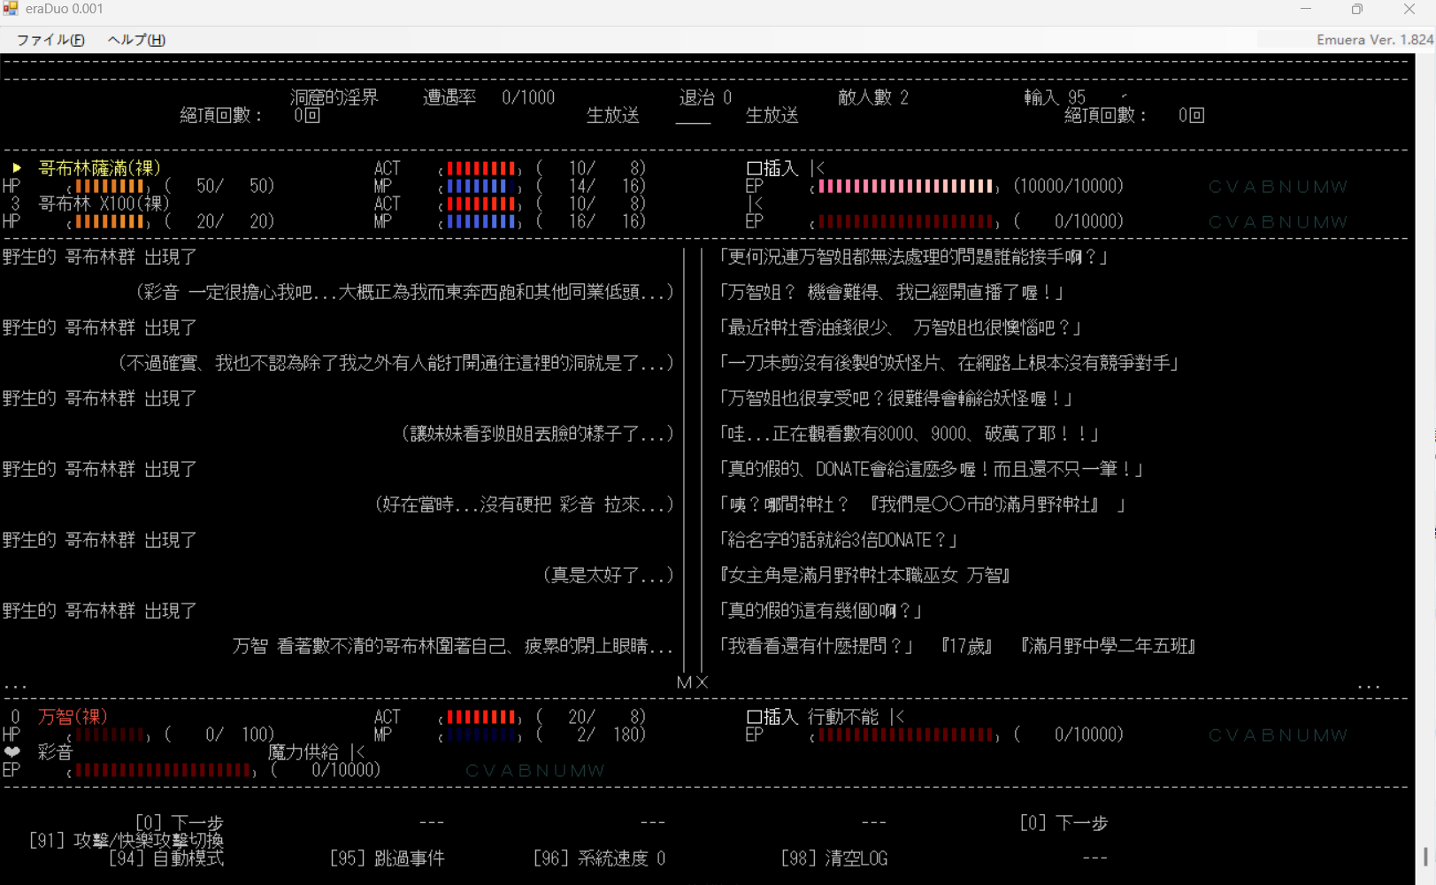Click the 彩音 partner name
Viewport: 1436px width, 885px height.
(55, 752)
